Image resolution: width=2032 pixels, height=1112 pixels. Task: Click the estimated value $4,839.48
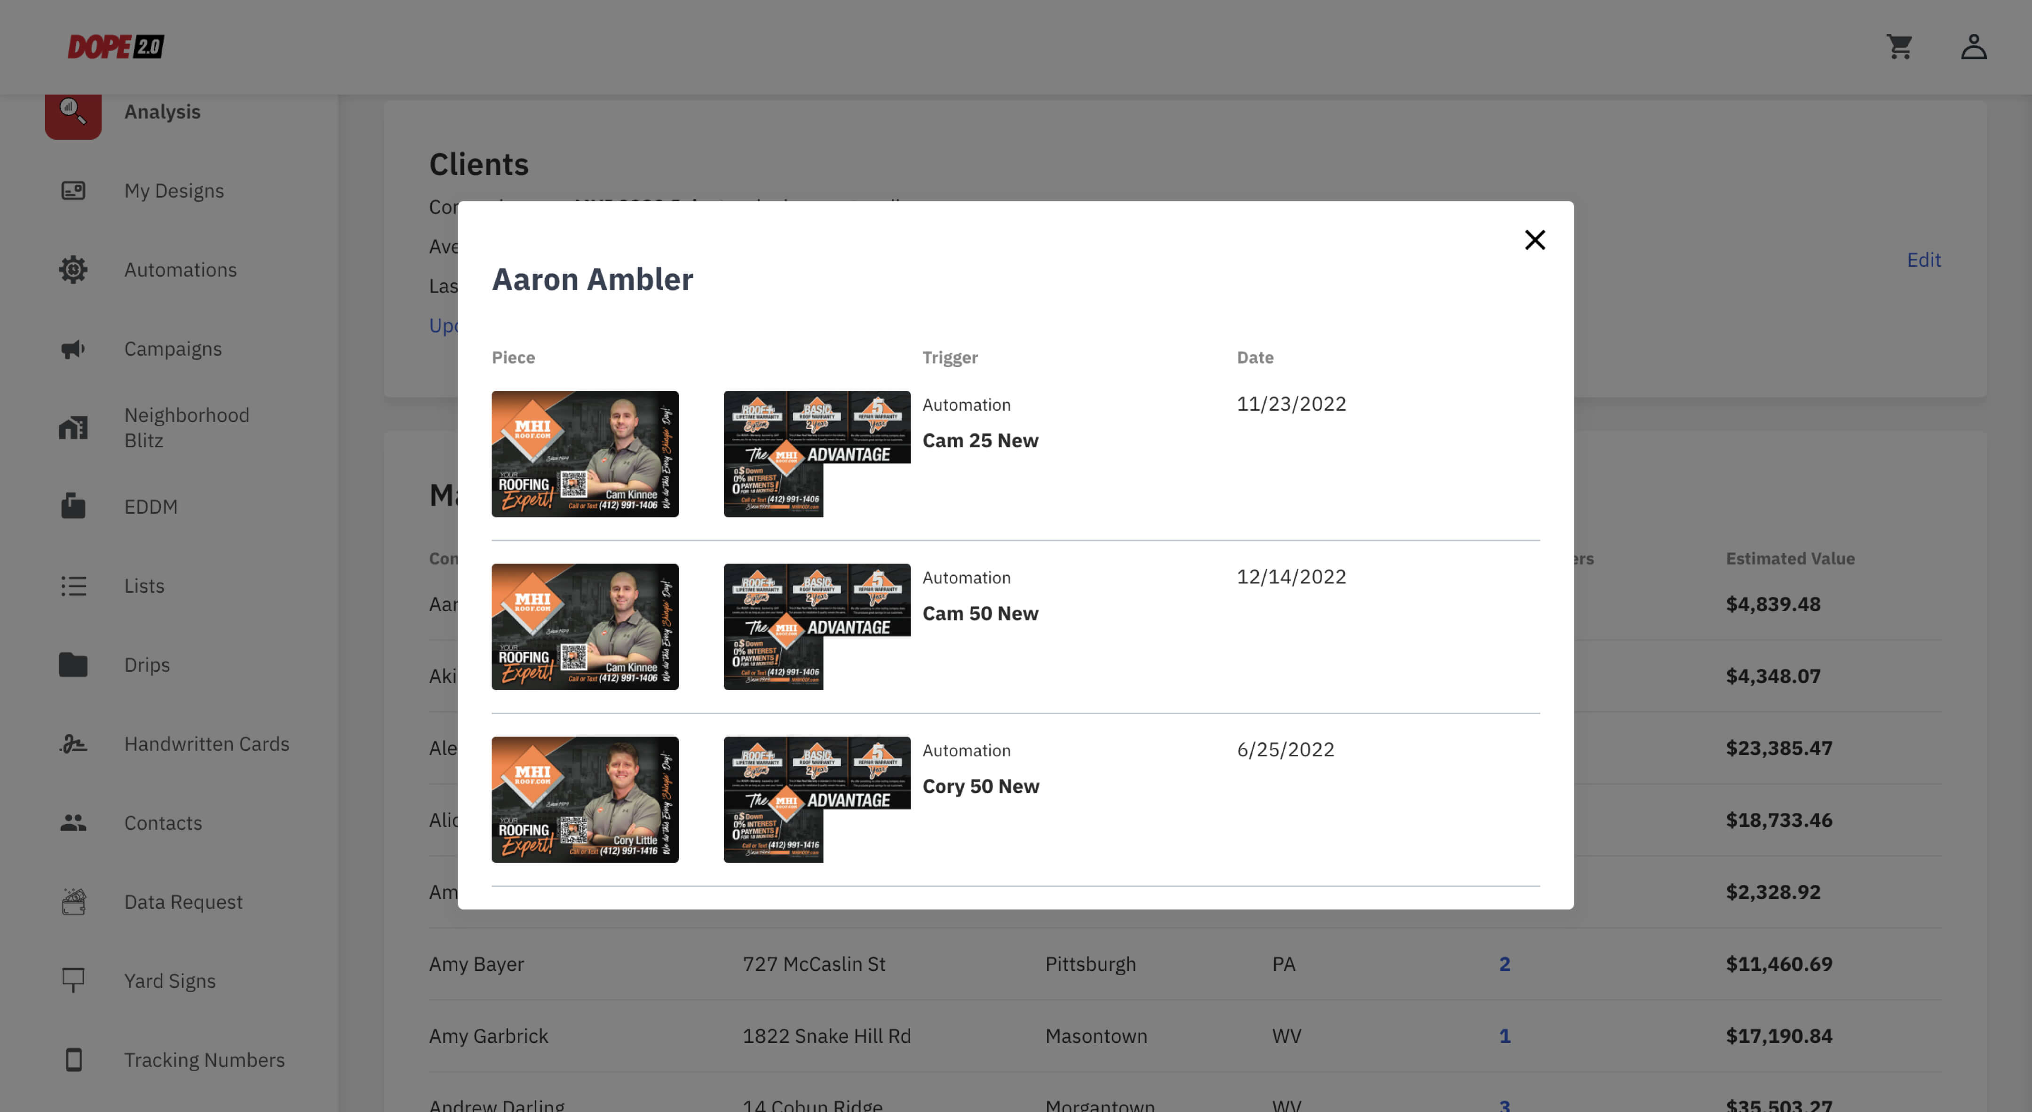click(x=1772, y=604)
